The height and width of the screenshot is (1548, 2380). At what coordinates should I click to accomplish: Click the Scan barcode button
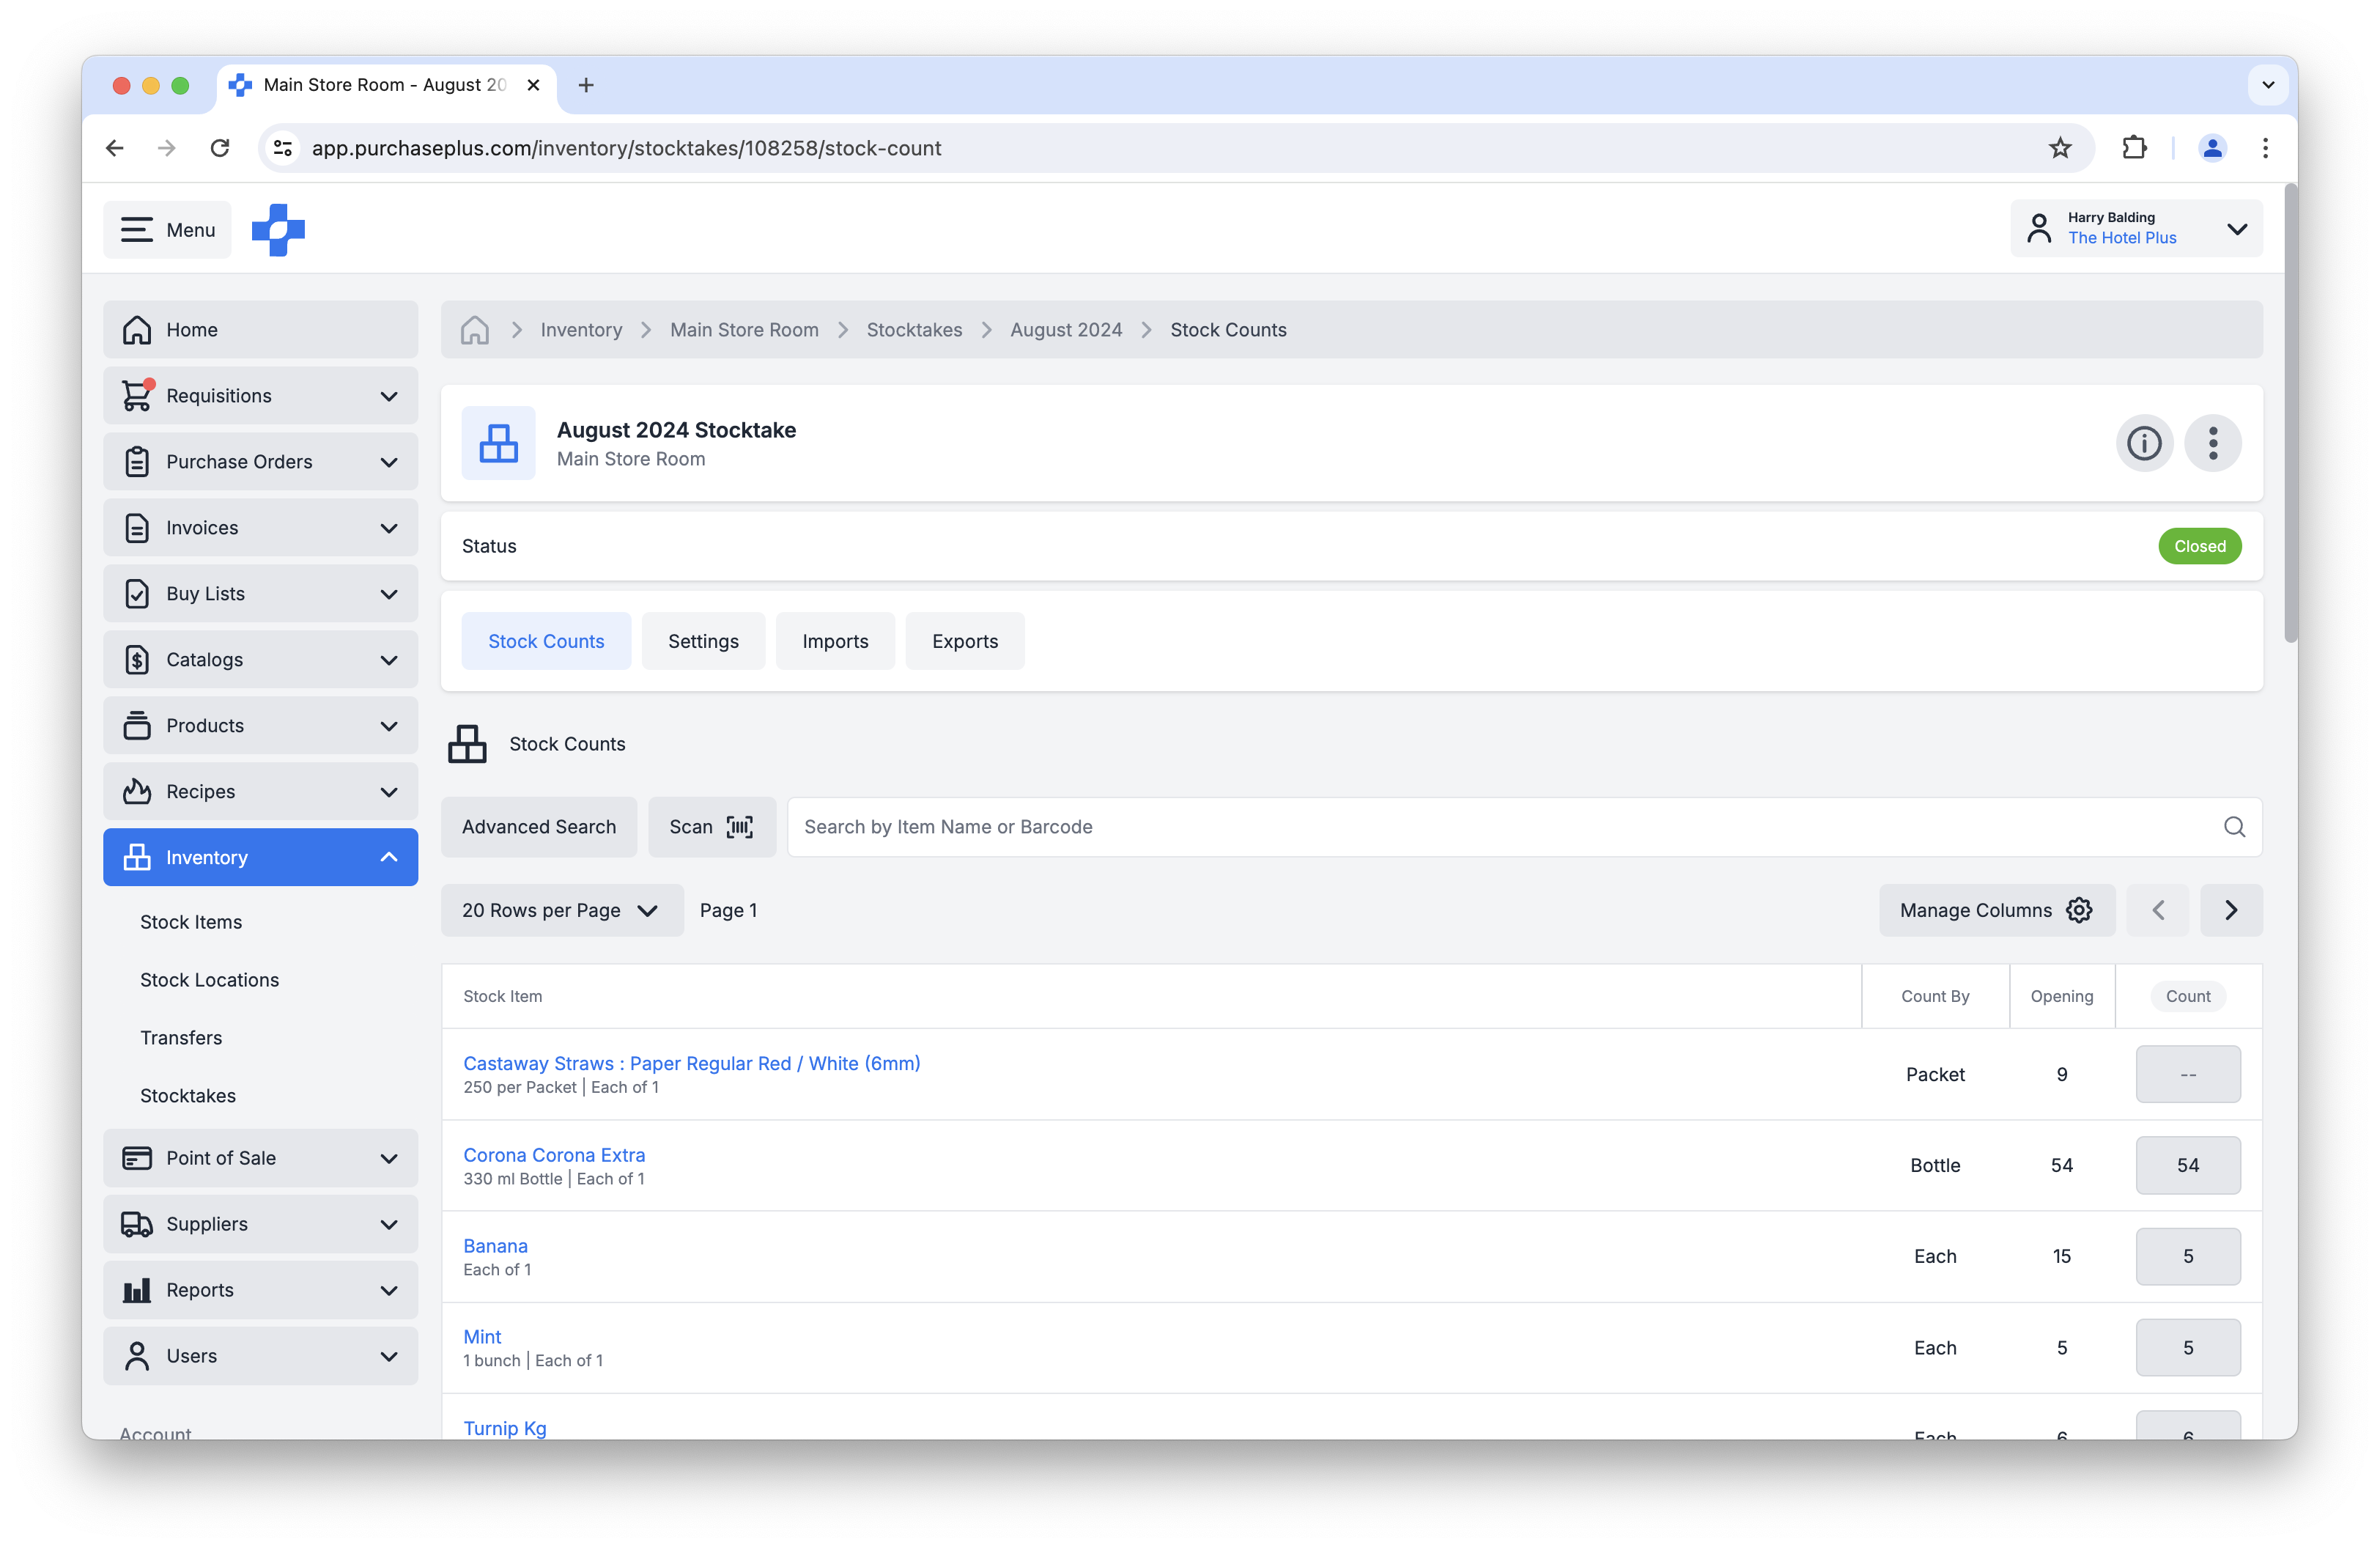point(712,826)
